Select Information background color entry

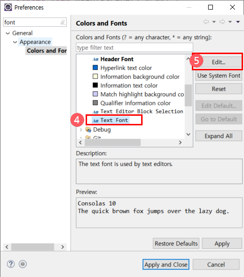(140, 77)
